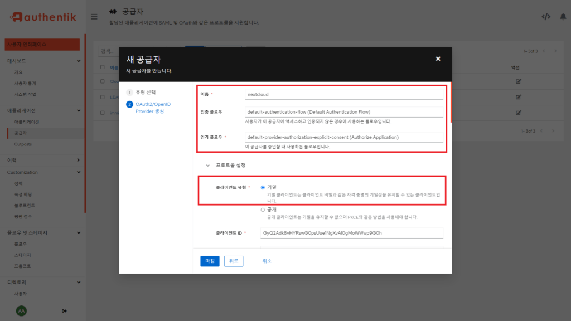Image resolution: width=571 pixels, height=321 pixels.
Task: Select the 공개 client type radio
Action: coord(263,210)
